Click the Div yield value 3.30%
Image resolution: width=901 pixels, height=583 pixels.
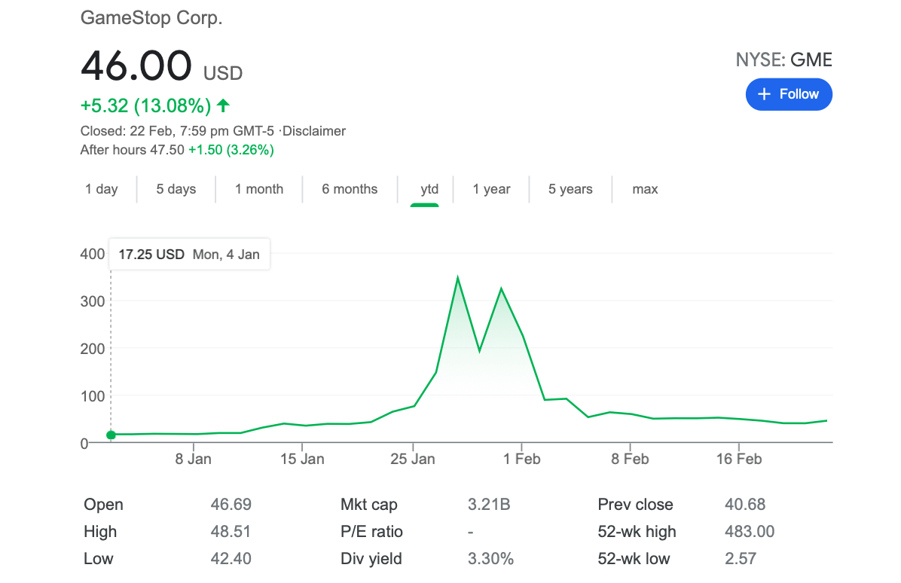click(x=490, y=558)
